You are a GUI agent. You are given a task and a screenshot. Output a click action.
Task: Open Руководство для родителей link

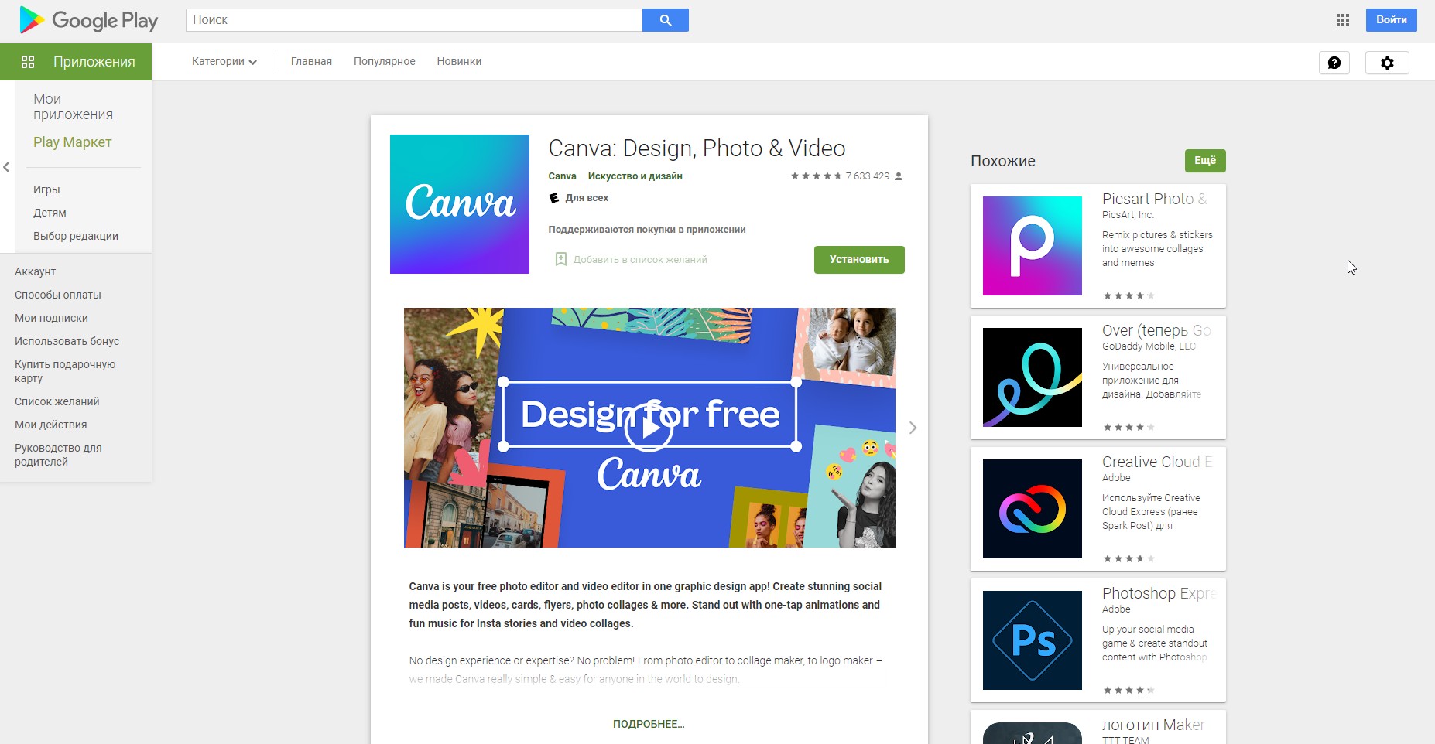click(58, 455)
